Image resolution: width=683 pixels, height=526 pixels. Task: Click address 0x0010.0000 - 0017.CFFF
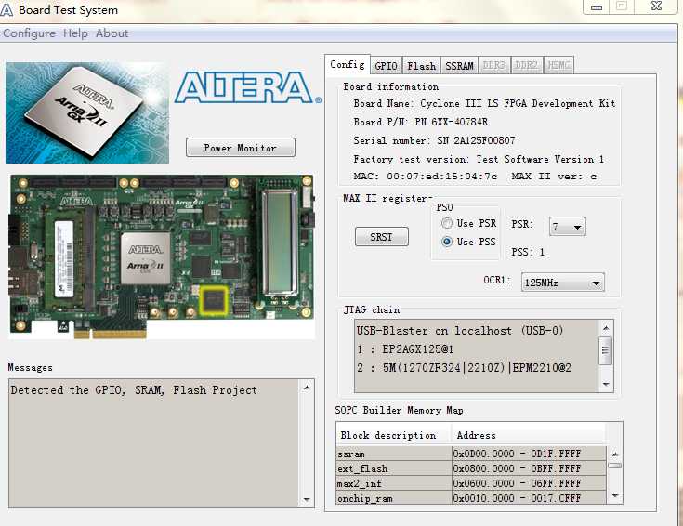[517, 498]
